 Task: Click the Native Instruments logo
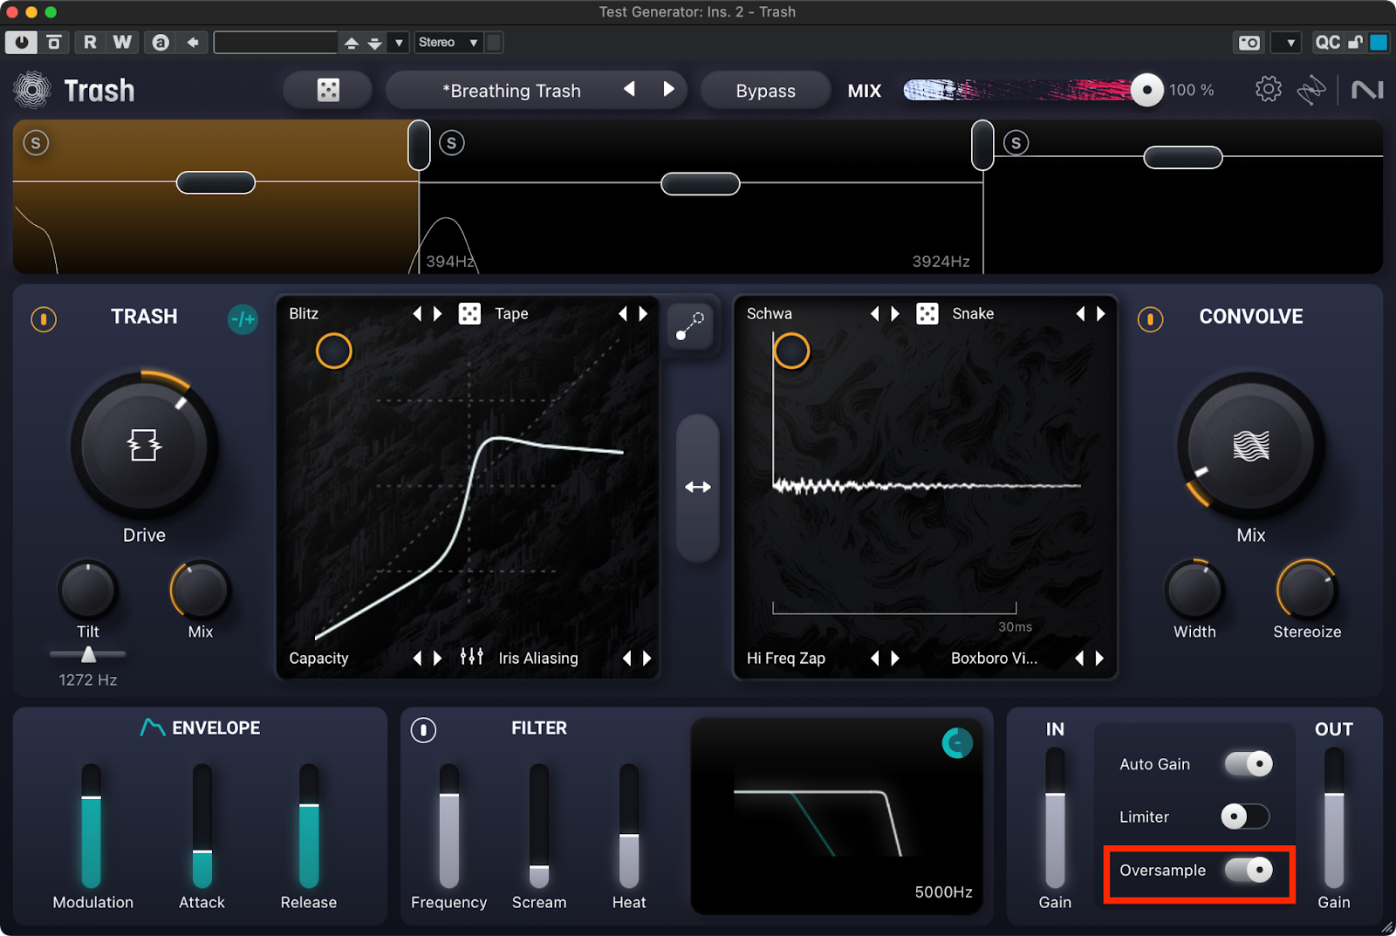tap(1366, 90)
